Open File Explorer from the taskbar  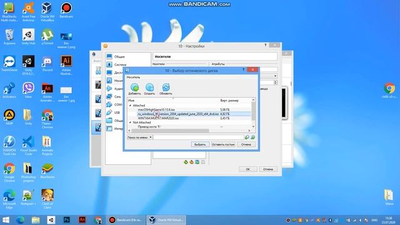coord(36,220)
